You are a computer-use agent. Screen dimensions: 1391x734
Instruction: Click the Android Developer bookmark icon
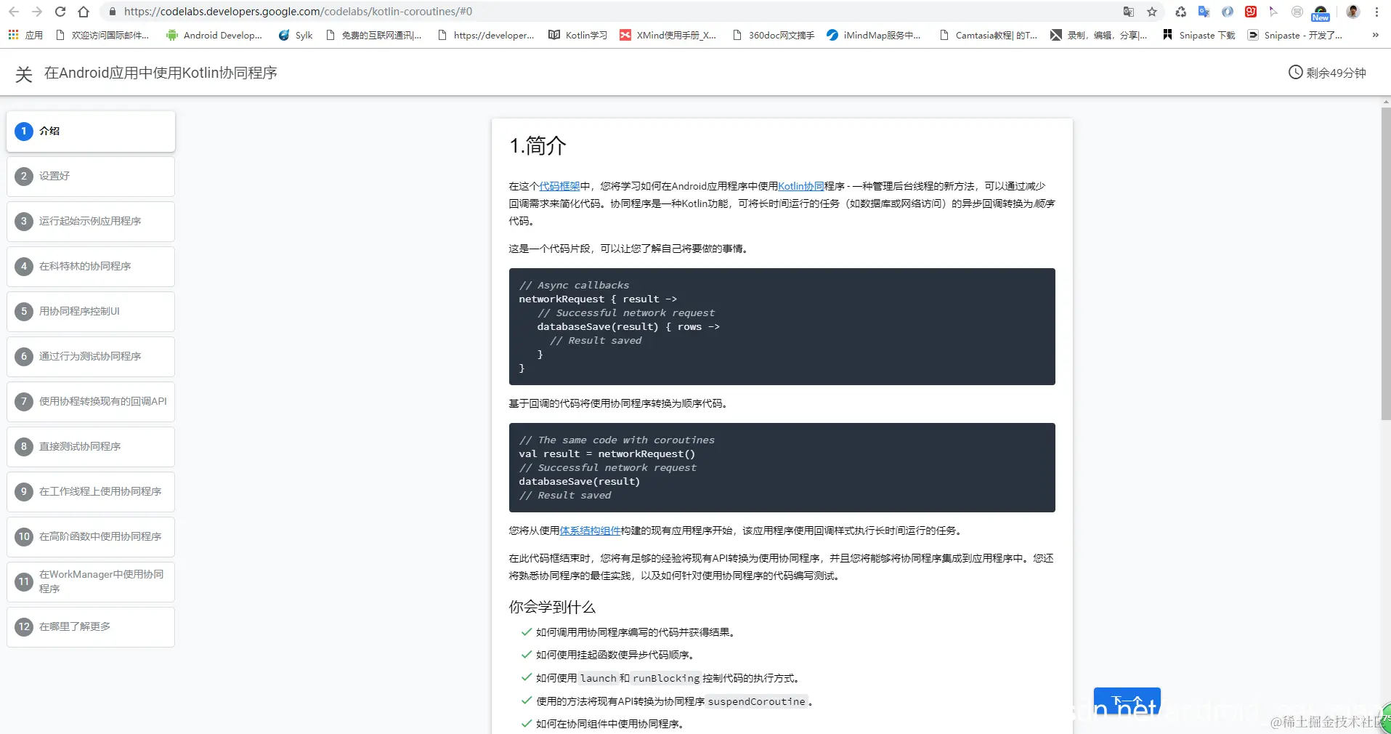(172, 35)
